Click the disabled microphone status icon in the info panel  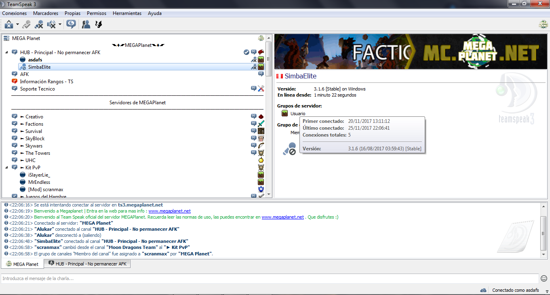pyautogui.click(x=289, y=149)
